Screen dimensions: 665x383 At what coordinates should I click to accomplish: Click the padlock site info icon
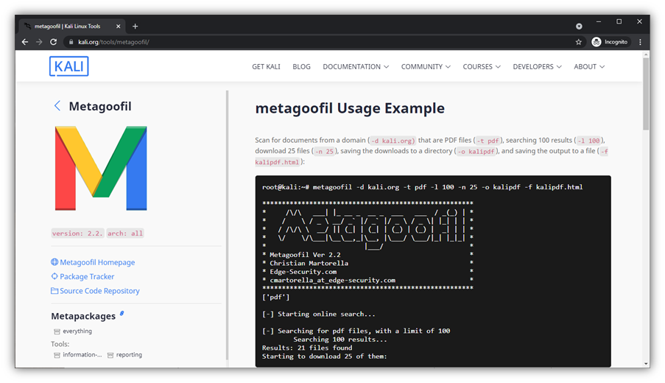tap(71, 42)
